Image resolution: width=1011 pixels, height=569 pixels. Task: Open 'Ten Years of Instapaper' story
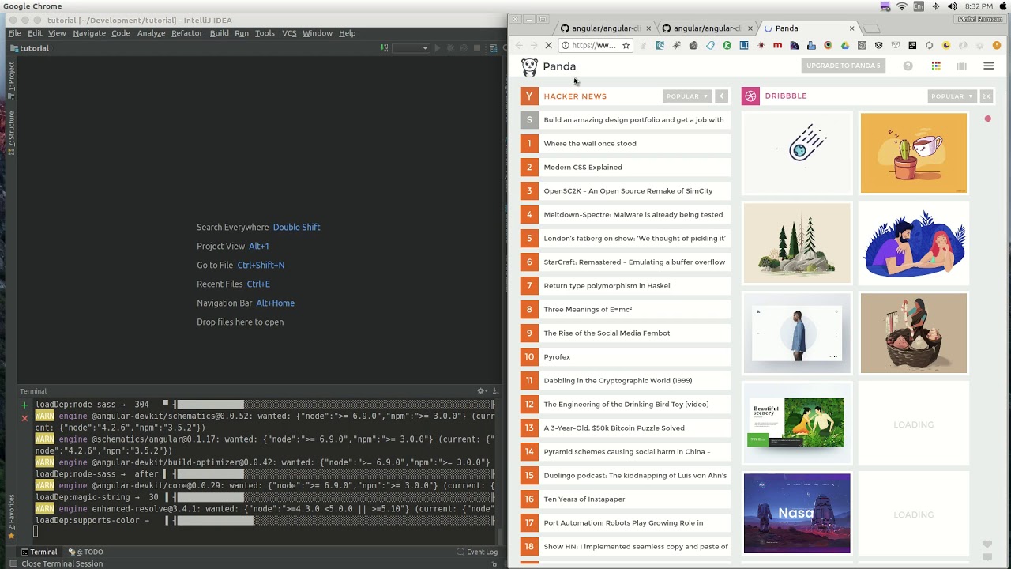pyautogui.click(x=584, y=499)
